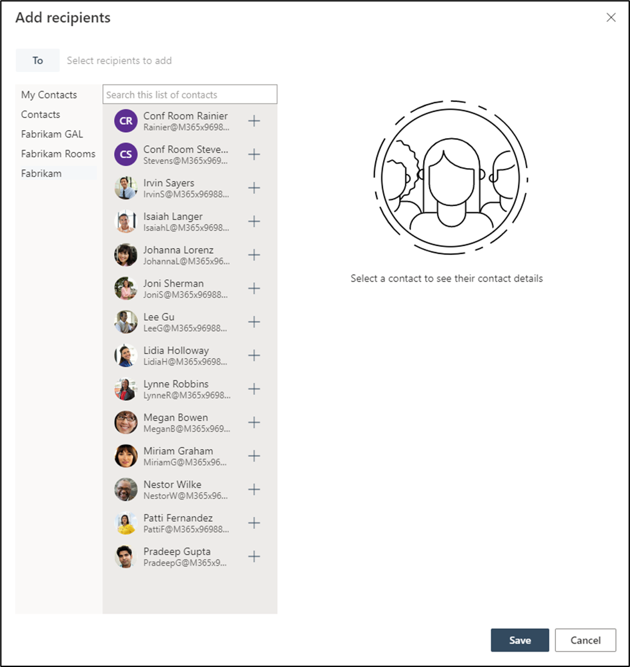Image resolution: width=630 pixels, height=667 pixels.
Task: Click Johanna Lorenz's profile photo
Action: pyautogui.click(x=125, y=255)
